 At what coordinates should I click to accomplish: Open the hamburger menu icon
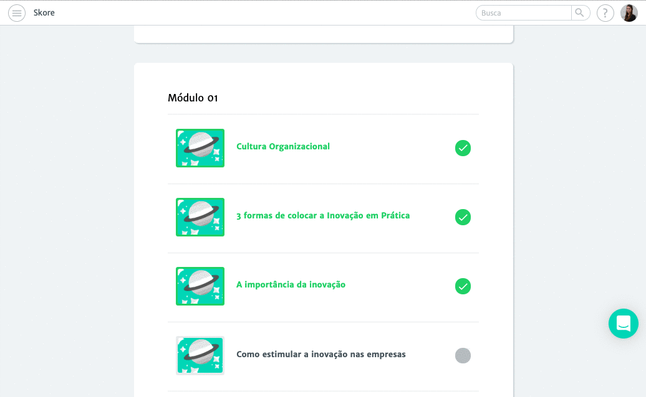click(x=17, y=13)
